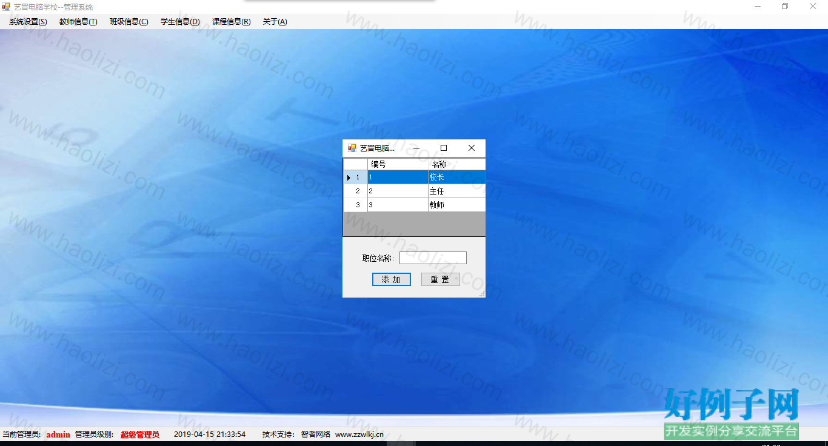Screen dimensions: 828x446
Task: Click the 2019-04-15 21:33:54 timestamp
Action: click(x=210, y=434)
